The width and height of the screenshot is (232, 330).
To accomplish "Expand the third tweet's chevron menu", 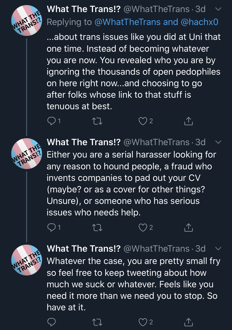I will click(218, 249).
